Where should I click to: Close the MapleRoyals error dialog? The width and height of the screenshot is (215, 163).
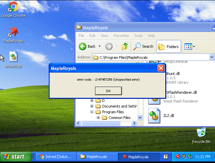click(x=161, y=68)
